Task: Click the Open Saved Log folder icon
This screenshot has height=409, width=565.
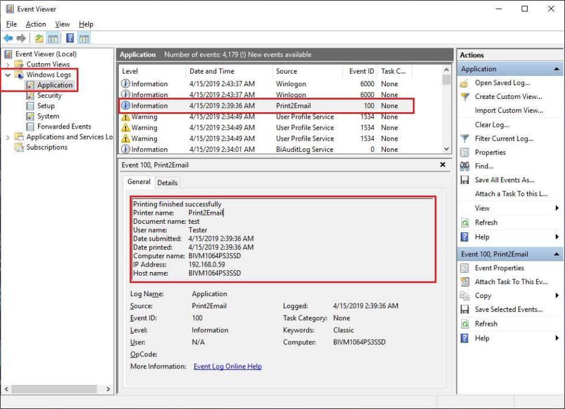Action: click(x=465, y=83)
